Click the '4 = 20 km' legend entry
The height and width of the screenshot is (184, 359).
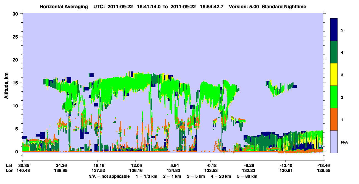(221, 176)
